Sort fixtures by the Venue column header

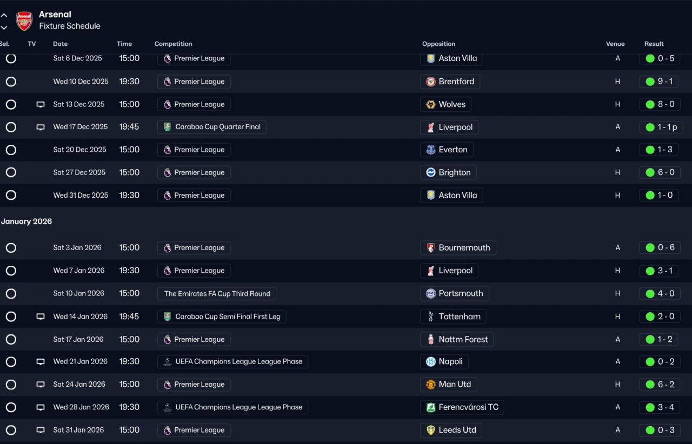pos(615,44)
